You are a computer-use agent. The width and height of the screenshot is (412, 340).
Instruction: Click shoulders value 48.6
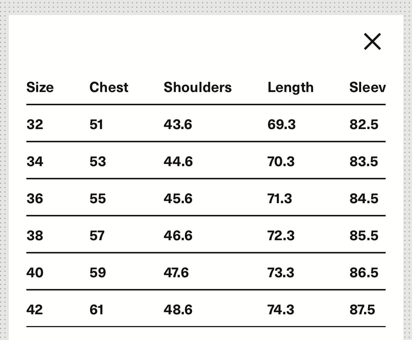pyautogui.click(x=178, y=310)
